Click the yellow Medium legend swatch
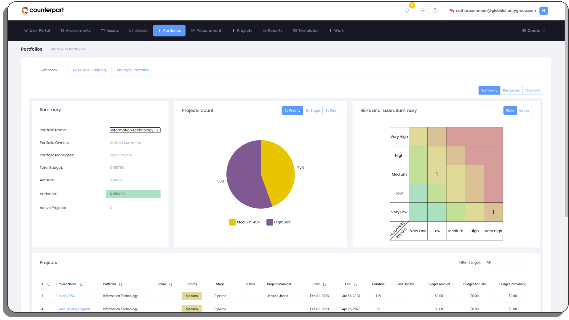Screen dimensions: 569x320 pos(232,222)
